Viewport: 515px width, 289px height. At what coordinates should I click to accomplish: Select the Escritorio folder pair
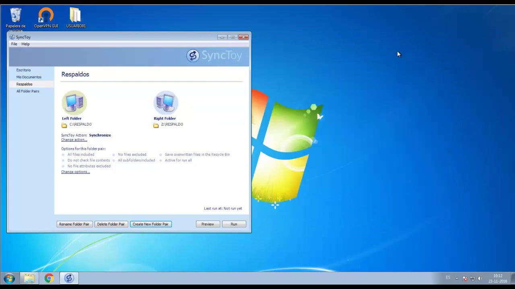click(23, 70)
